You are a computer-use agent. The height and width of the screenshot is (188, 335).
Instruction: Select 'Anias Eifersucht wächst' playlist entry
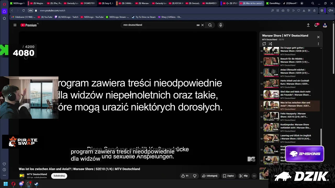pyautogui.click(x=290, y=73)
